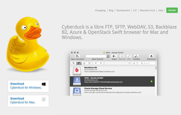The image size is (181, 115).
Task: Click the Oracle storage drive icon
Action: pos(77,92)
